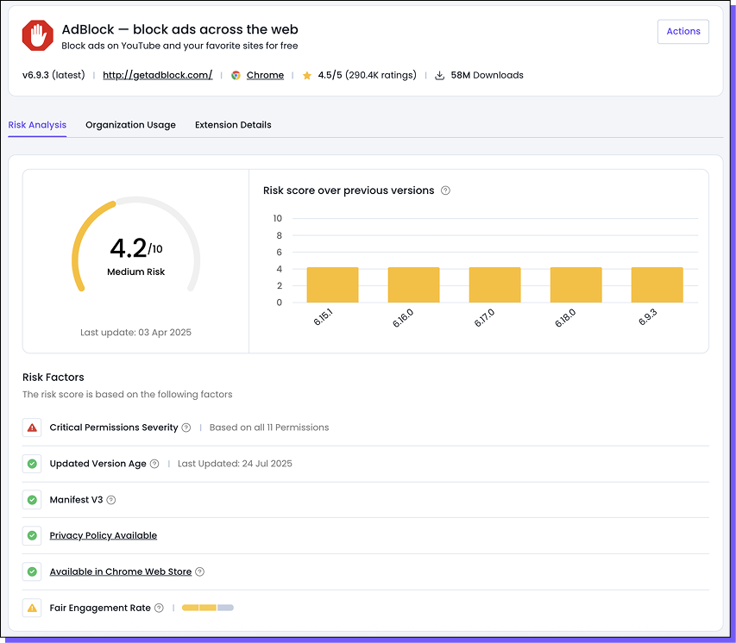Click the 'Fair Engagement Rate' label
The width and height of the screenshot is (736, 643).
[x=100, y=608]
